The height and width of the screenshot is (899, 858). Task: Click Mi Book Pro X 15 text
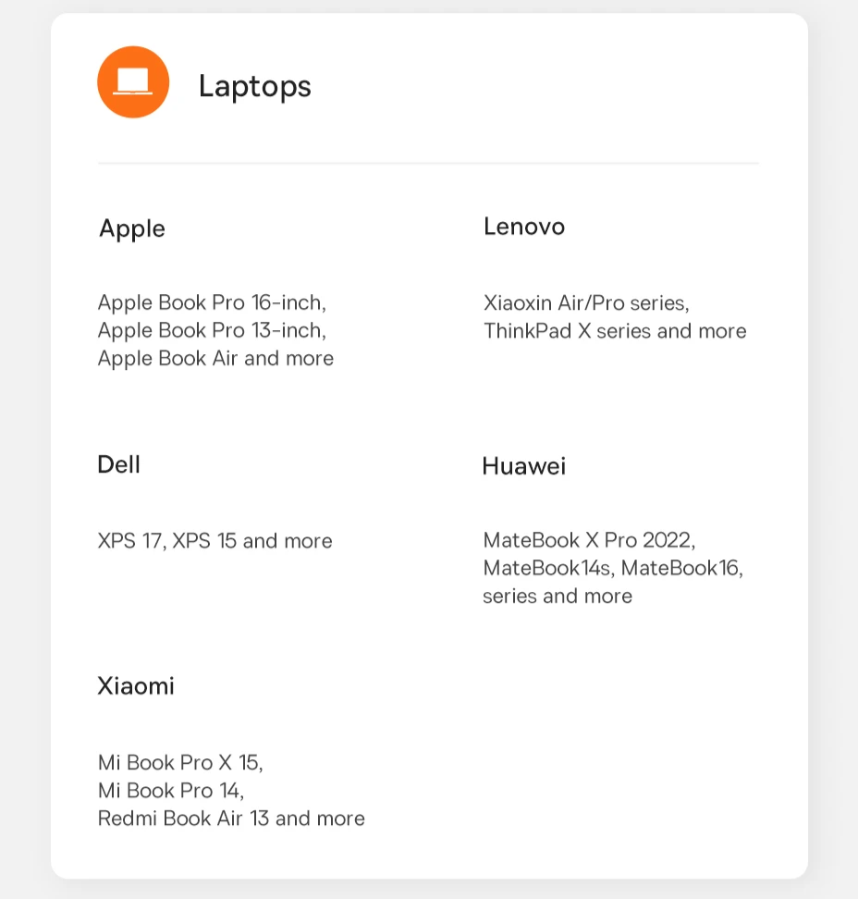(180, 762)
